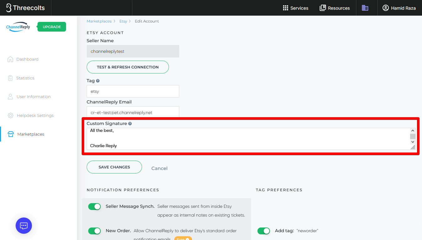Click the purple building organization icon
The height and width of the screenshot is (240, 422).
(365, 8)
